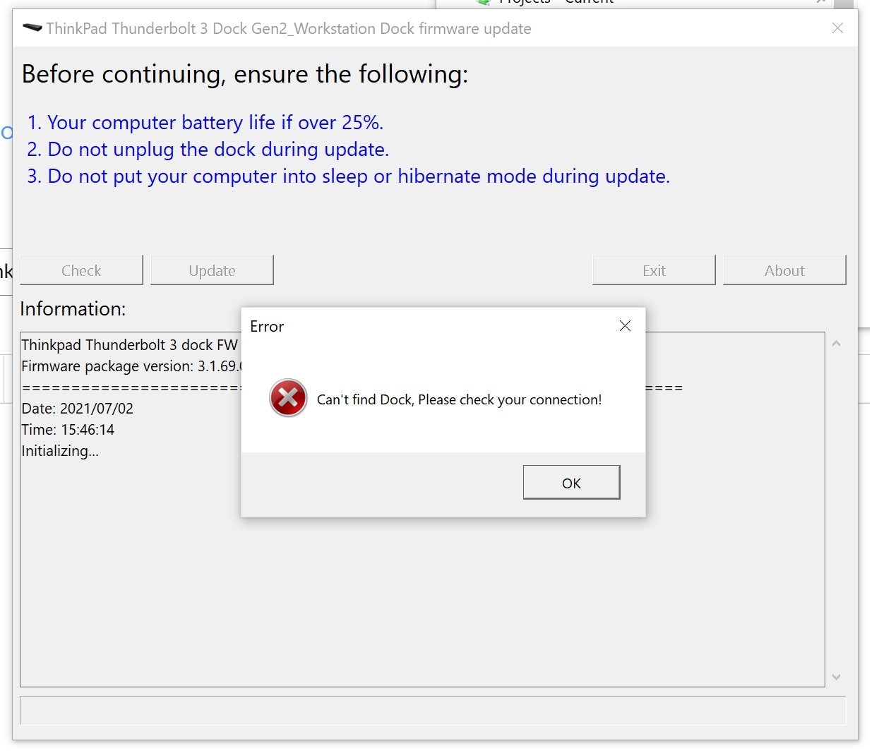
Task: Click the "Error" dialog title
Action: pos(267,326)
